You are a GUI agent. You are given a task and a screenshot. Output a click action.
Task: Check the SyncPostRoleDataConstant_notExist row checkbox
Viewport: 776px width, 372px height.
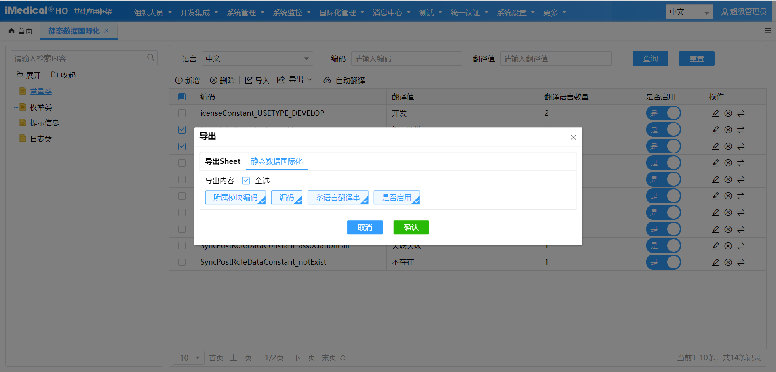click(182, 262)
